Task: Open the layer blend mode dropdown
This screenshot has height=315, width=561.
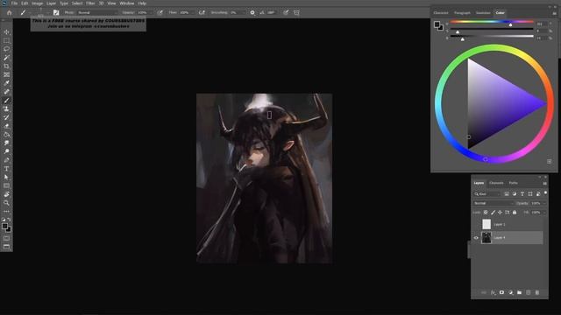Action: pyautogui.click(x=493, y=203)
